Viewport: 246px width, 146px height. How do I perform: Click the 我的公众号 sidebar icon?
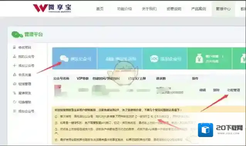pyautogui.click(x=14, y=56)
